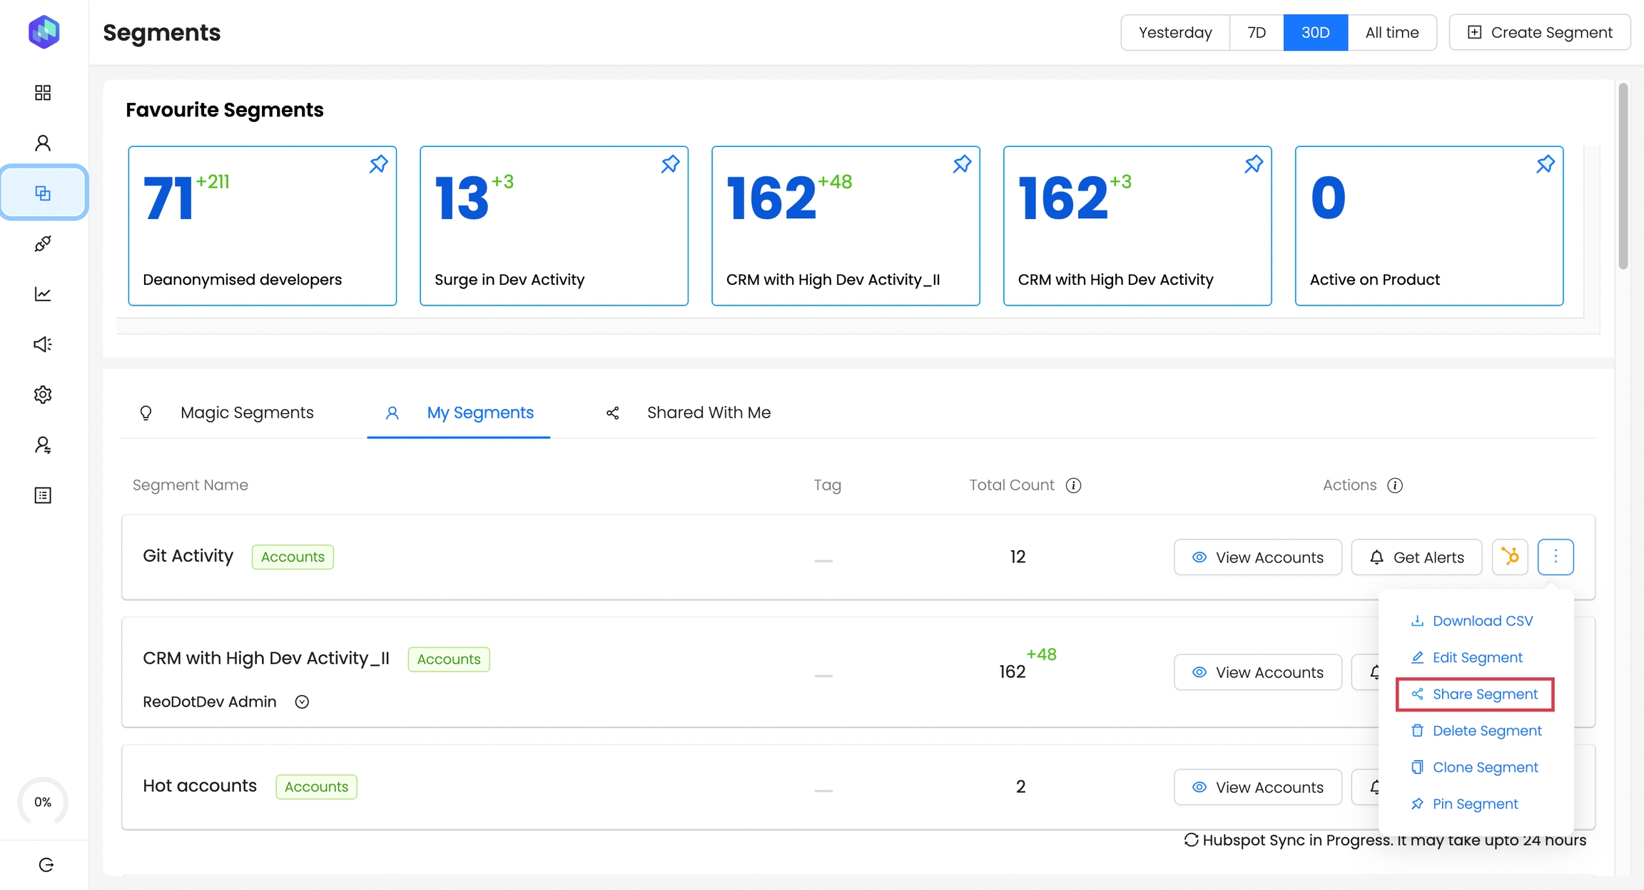
Task: Open the three-dot menu for Git Activity
Action: pyautogui.click(x=1556, y=557)
